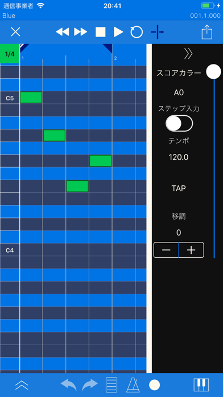Click the bar 2 ruler marker

pos(115,58)
